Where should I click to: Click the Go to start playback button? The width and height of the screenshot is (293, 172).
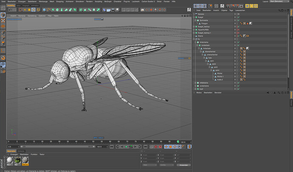[x=112, y=147]
